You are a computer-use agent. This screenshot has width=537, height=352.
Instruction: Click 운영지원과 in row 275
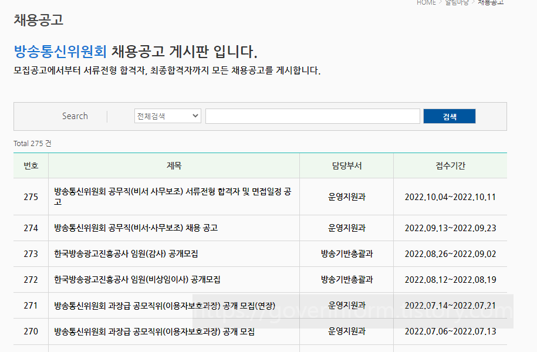point(347,197)
